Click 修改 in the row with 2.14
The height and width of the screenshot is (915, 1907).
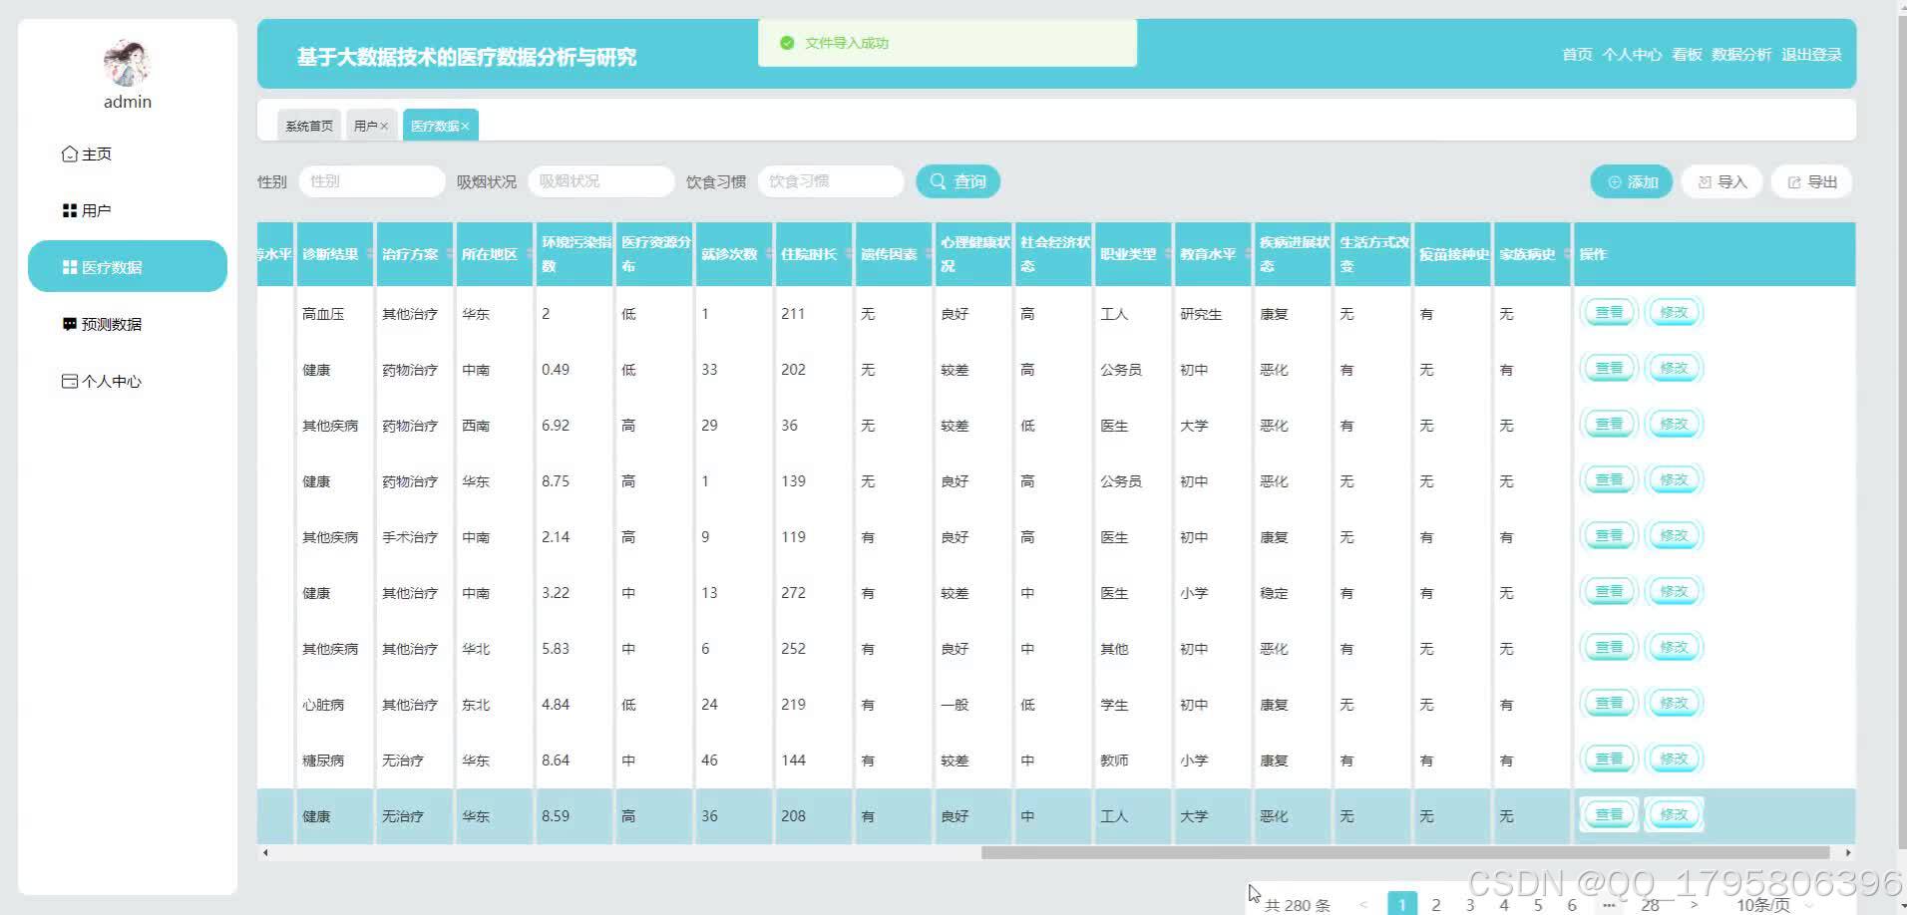[x=1674, y=535]
